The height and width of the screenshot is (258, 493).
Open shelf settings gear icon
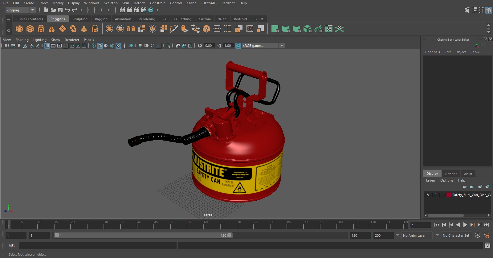9,31
